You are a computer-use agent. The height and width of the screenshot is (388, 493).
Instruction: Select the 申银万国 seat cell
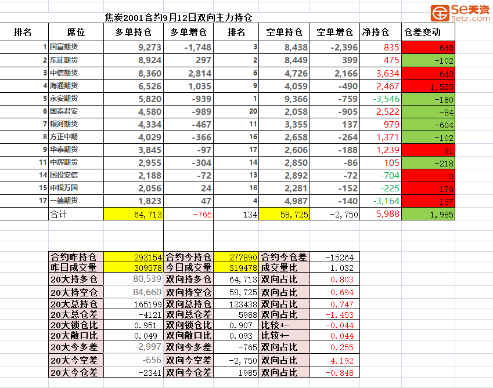tap(75, 188)
